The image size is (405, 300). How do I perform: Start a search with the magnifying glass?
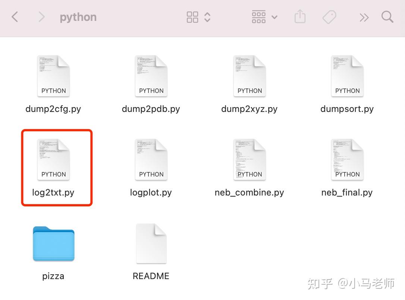click(387, 17)
